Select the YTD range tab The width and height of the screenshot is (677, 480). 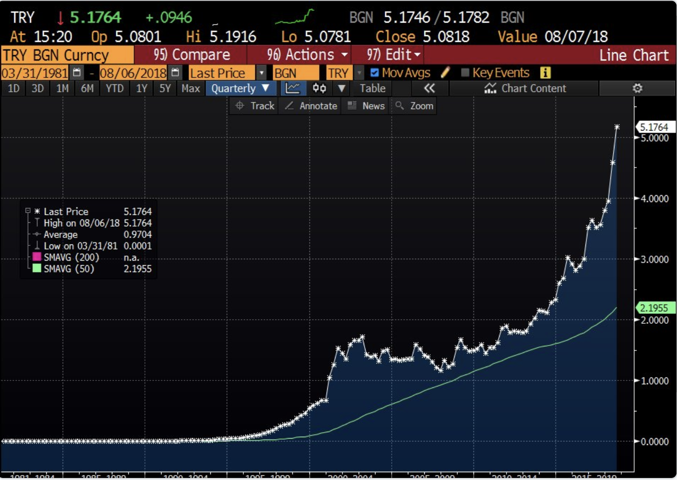coord(115,88)
